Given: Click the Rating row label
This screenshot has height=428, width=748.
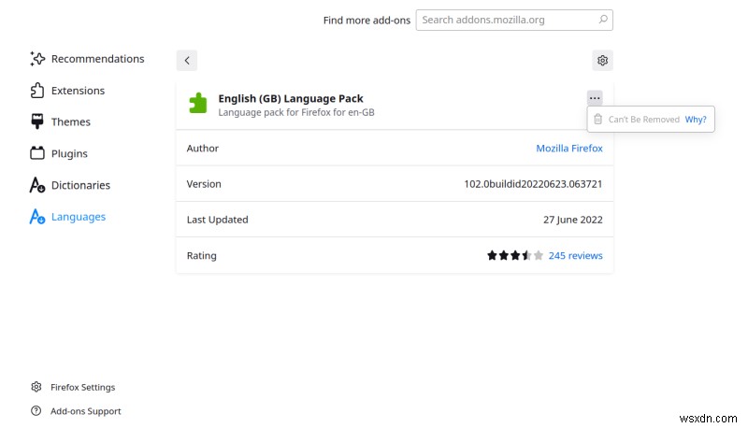Looking at the screenshot, I should click(x=201, y=255).
